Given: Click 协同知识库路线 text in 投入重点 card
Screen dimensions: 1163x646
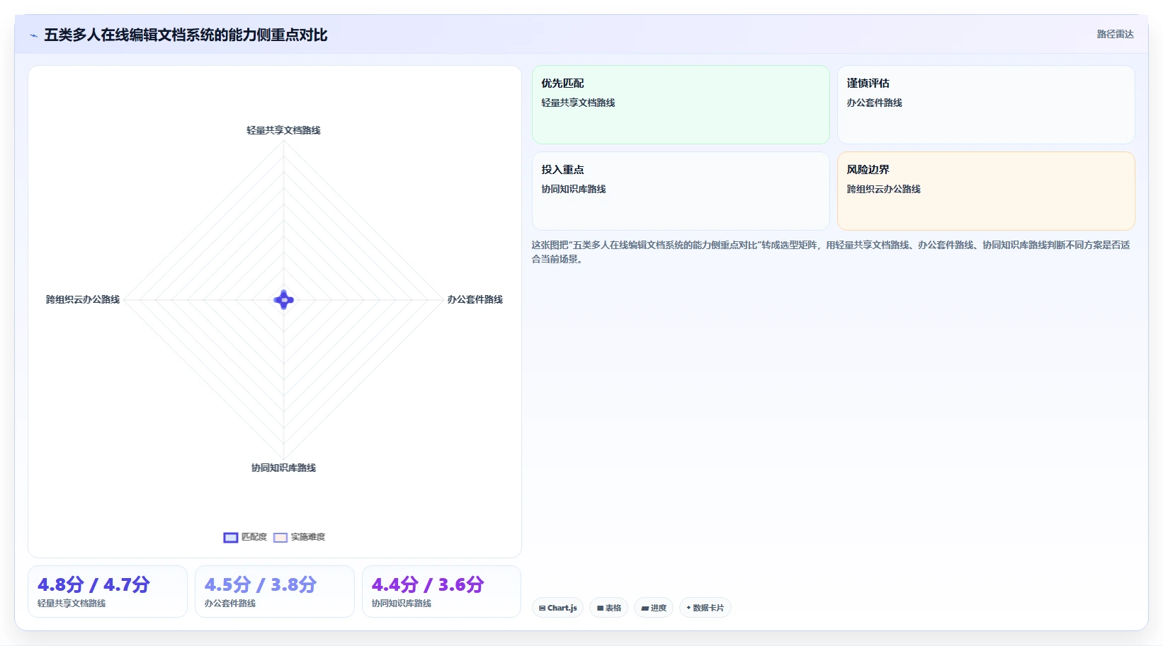Looking at the screenshot, I should [x=574, y=189].
